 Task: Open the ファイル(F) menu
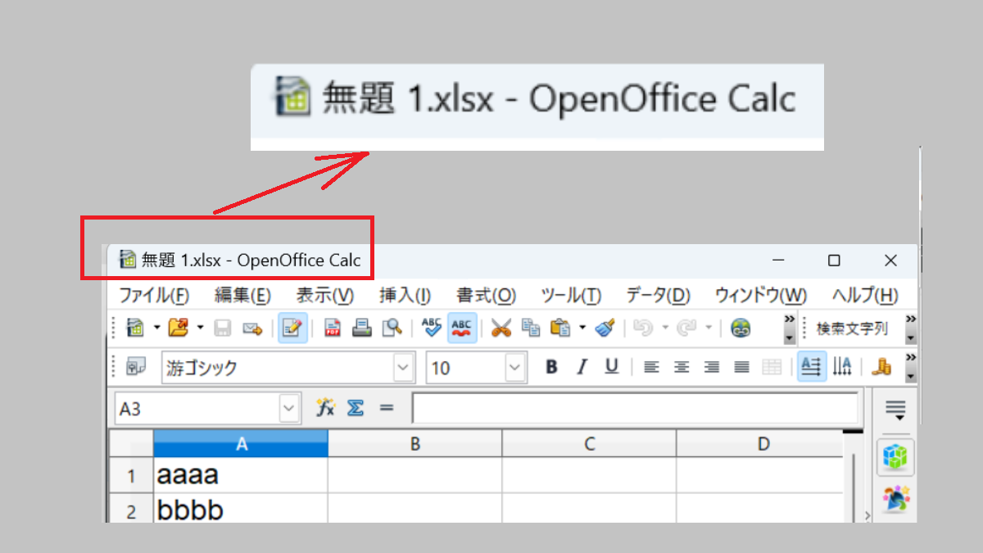coord(154,296)
